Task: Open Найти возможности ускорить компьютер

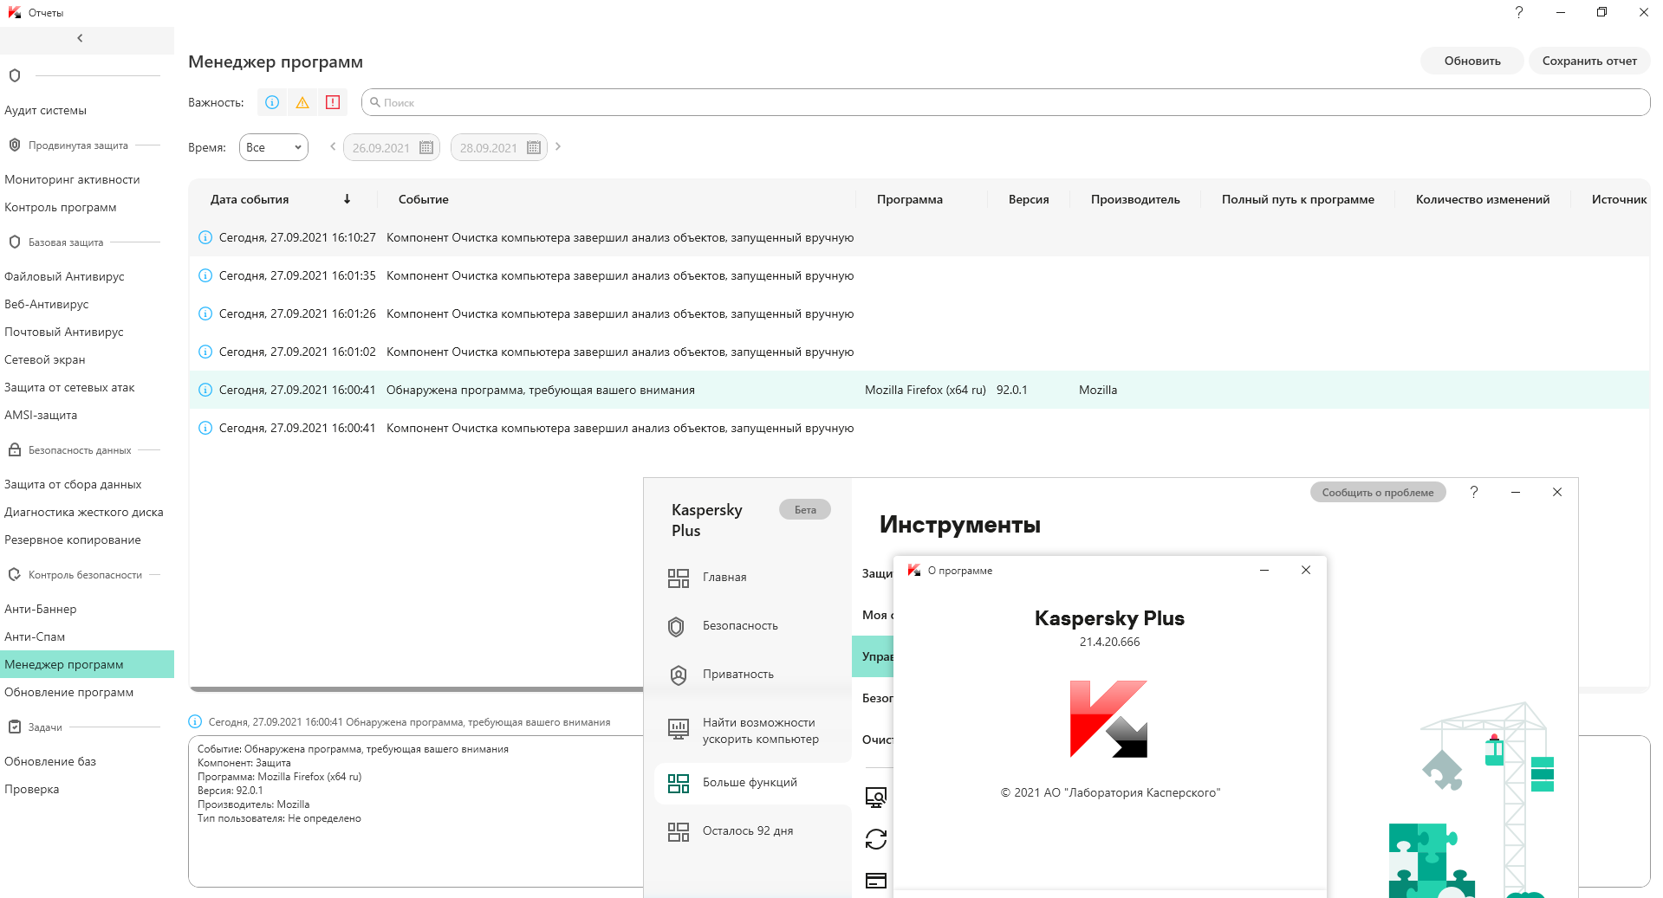Action: 760,731
